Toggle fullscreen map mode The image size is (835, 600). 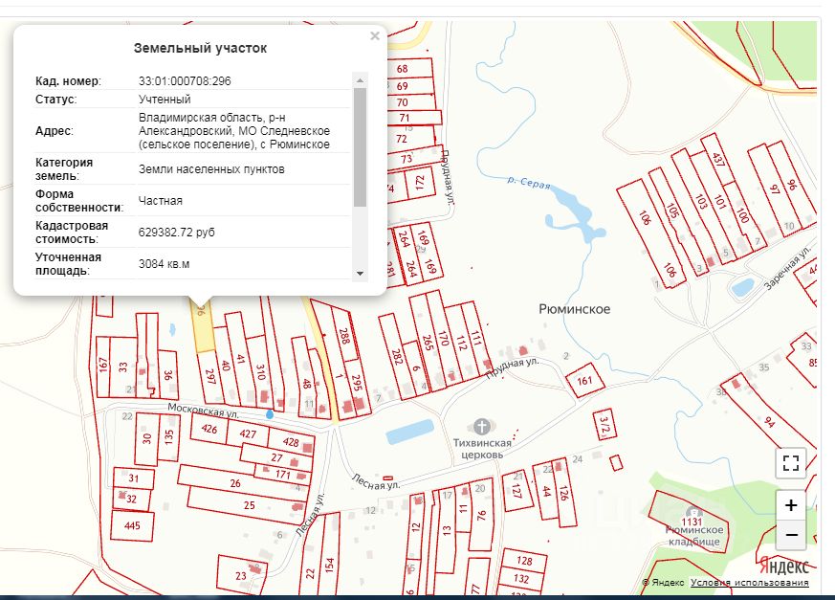point(791,462)
